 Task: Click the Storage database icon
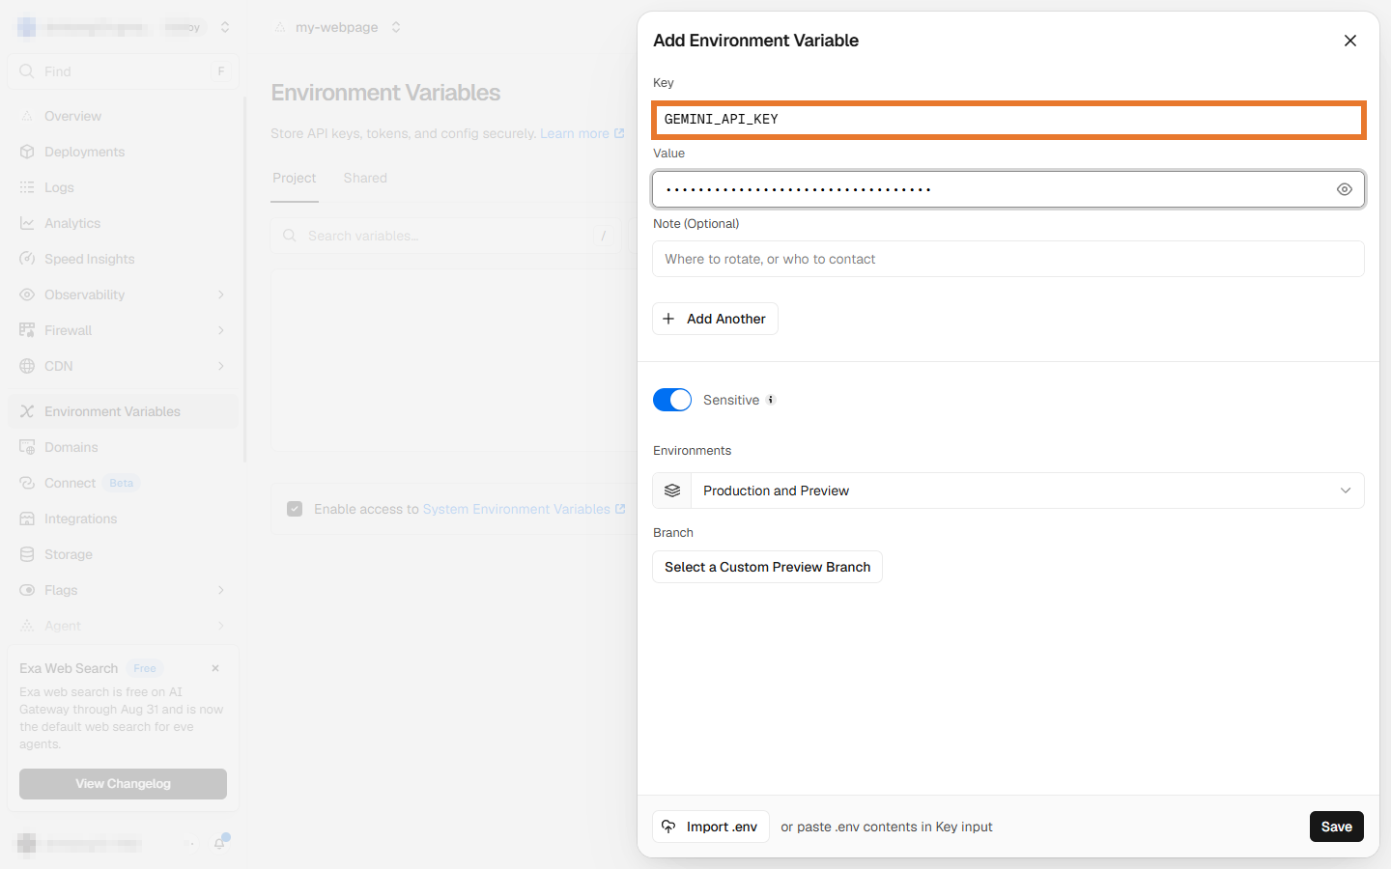tap(27, 554)
